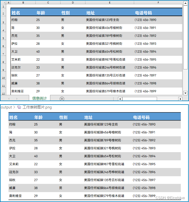
Task: Click the vertical scrollbar thumb in Excel
Action: coord(185,37)
